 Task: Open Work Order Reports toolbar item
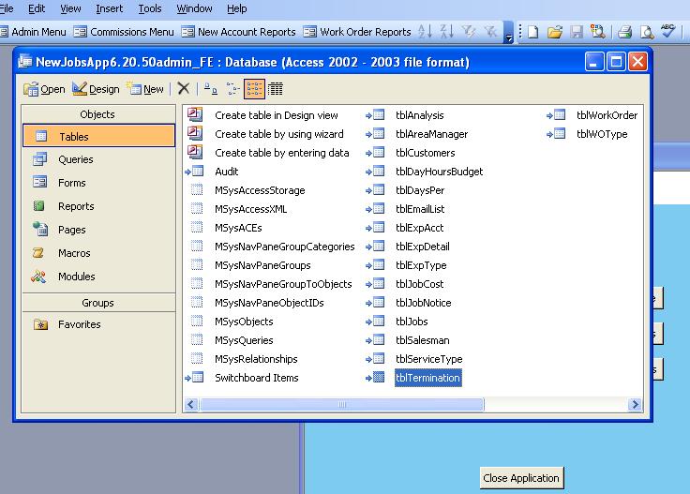tap(357, 32)
